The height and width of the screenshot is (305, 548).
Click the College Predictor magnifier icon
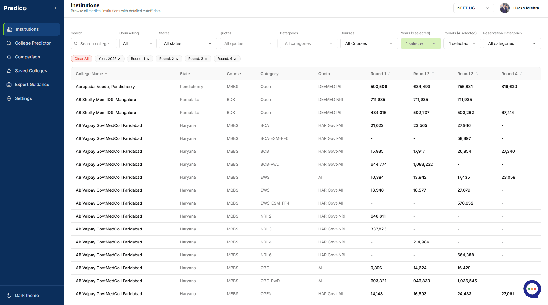[9, 43]
